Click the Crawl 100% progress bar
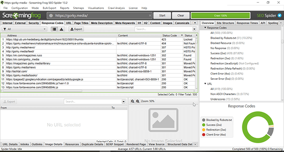 tap(221, 16)
